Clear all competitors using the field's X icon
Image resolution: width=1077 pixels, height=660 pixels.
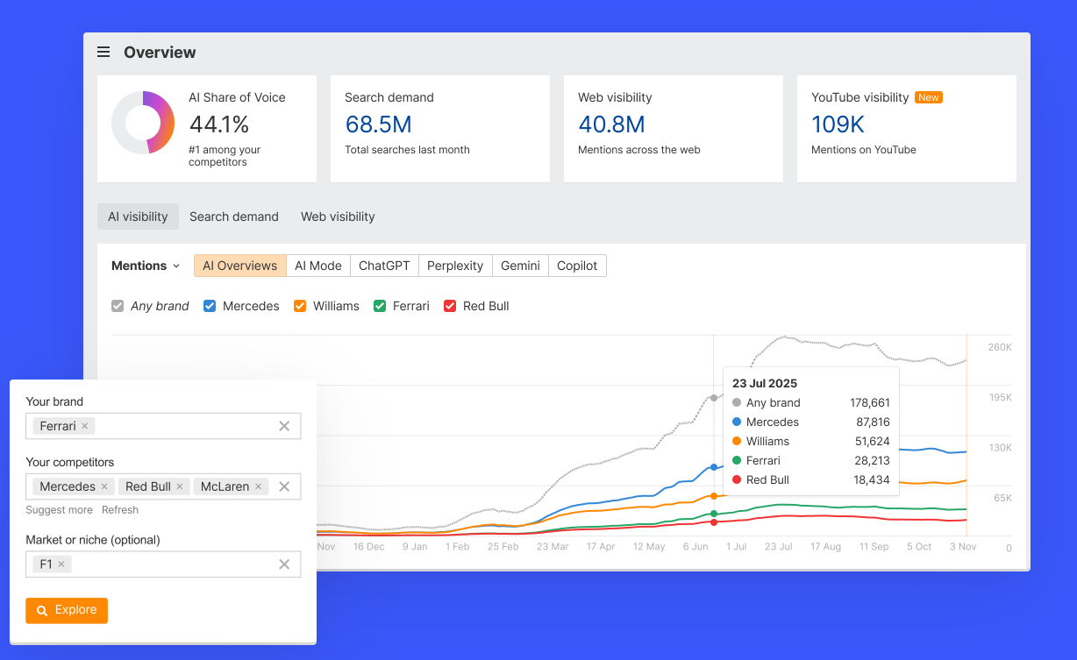(x=284, y=486)
